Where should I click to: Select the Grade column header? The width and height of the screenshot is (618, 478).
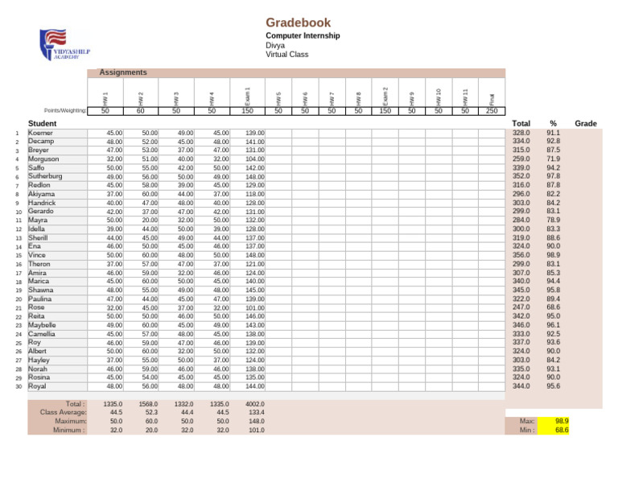point(585,123)
